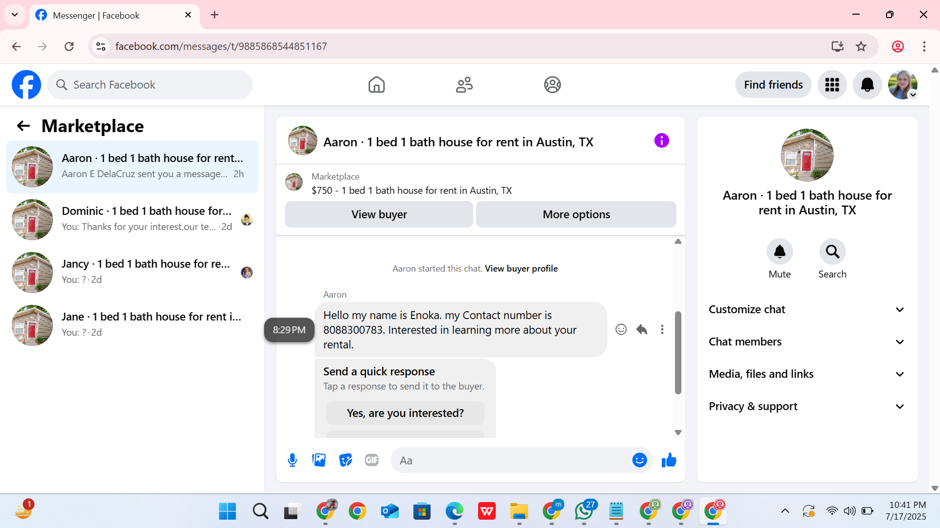
Task: Open more options for Aaron's message
Action: tap(662, 329)
